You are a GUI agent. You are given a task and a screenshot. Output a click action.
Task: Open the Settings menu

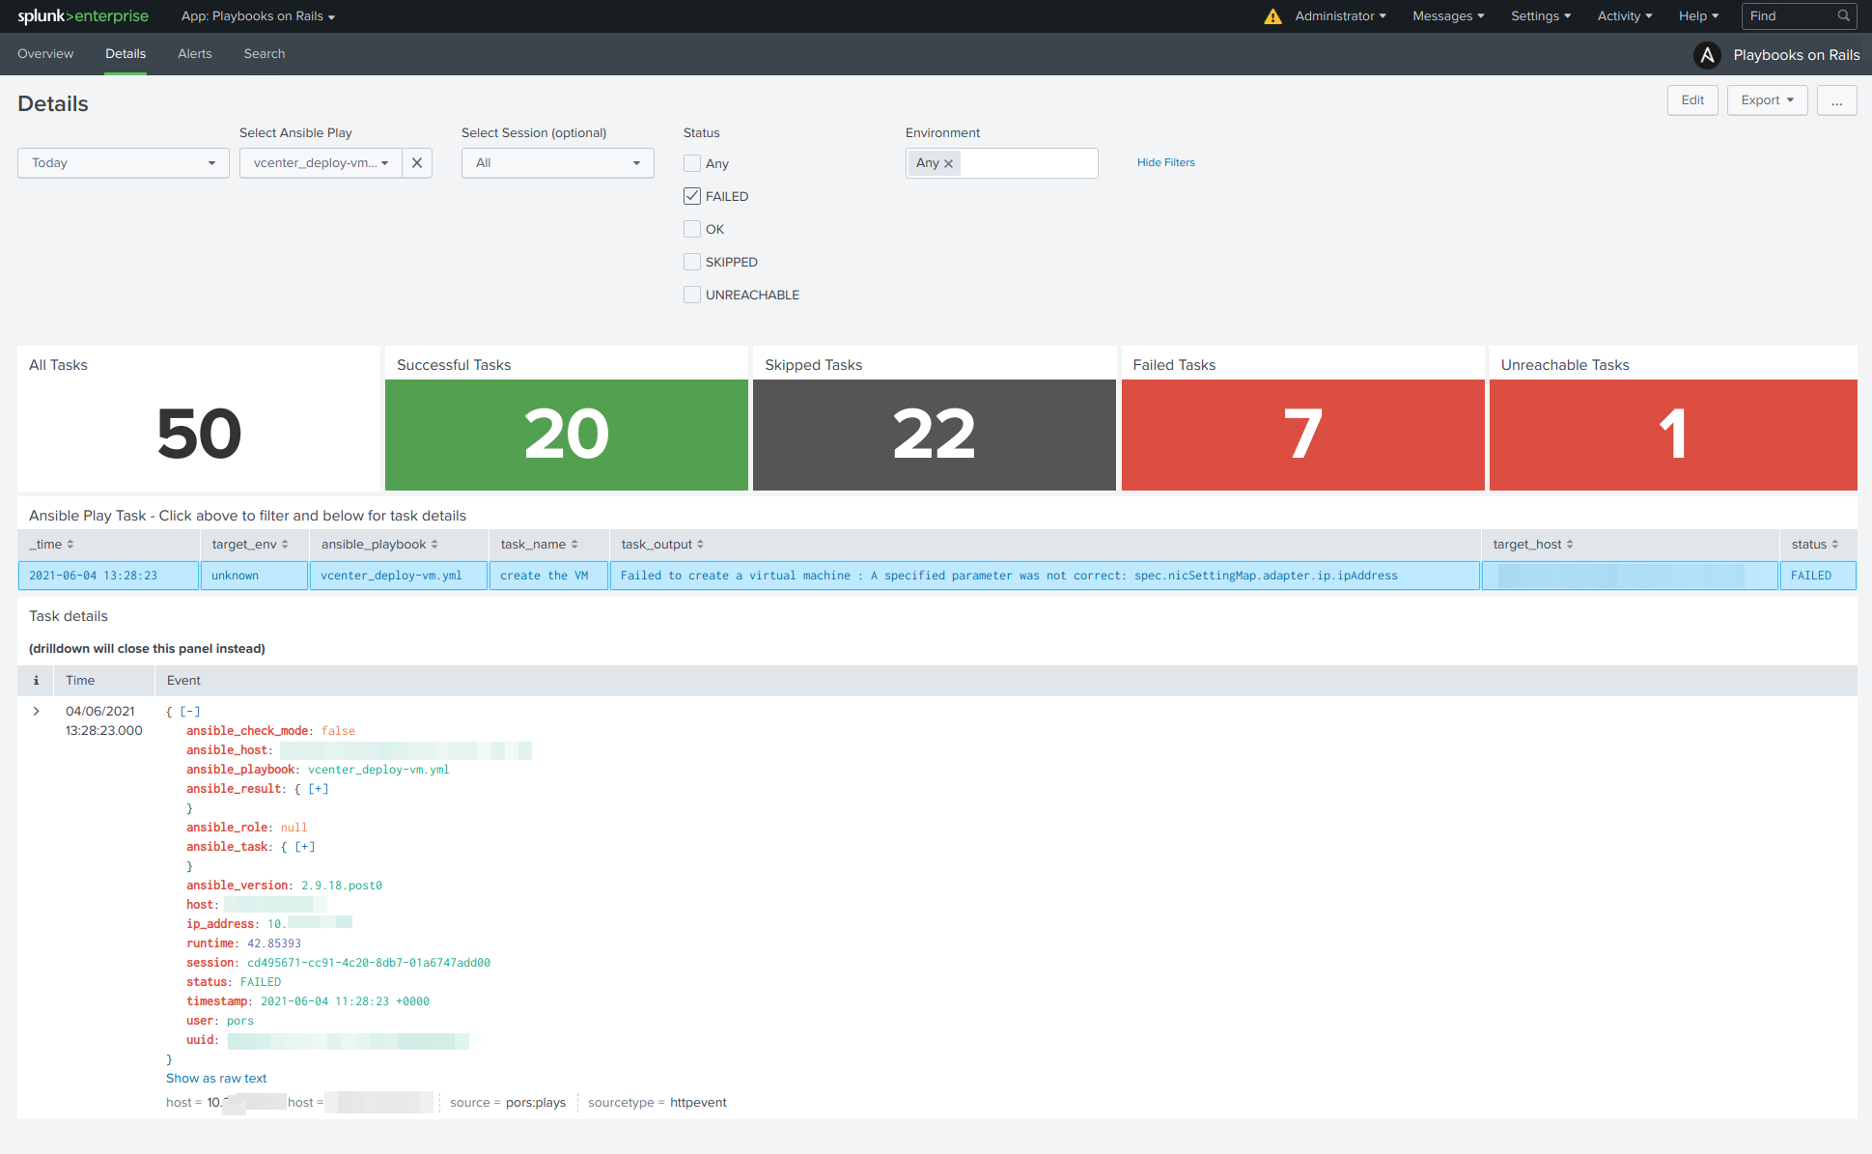pyautogui.click(x=1541, y=16)
